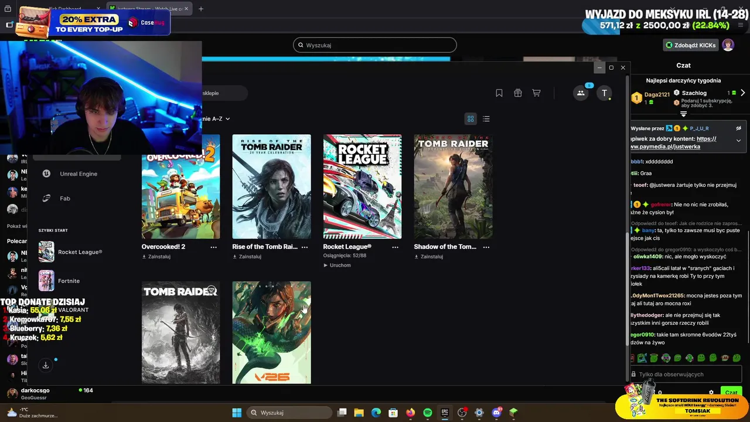Click Uruchom under Rocket League
The image size is (750, 422).
[337, 266]
